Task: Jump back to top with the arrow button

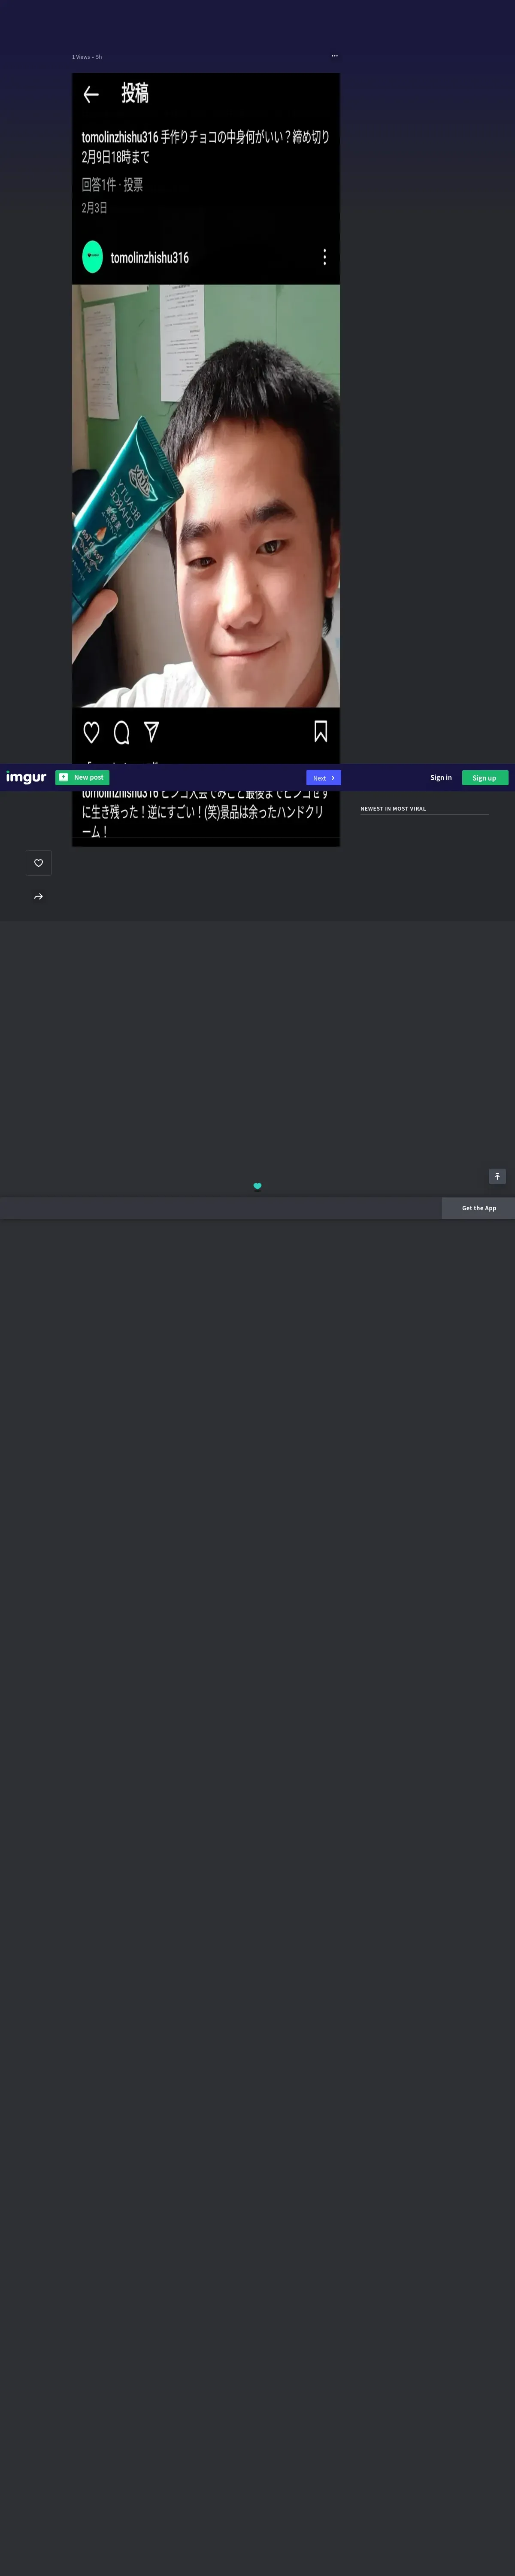Action: click(497, 1176)
